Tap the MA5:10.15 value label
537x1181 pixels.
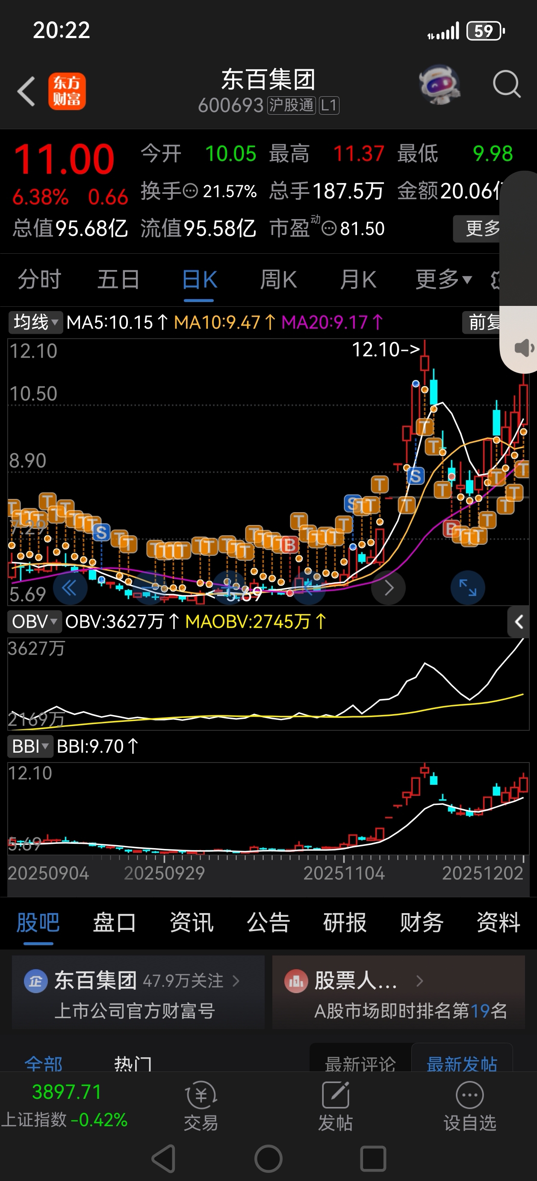pyautogui.click(x=117, y=322)
